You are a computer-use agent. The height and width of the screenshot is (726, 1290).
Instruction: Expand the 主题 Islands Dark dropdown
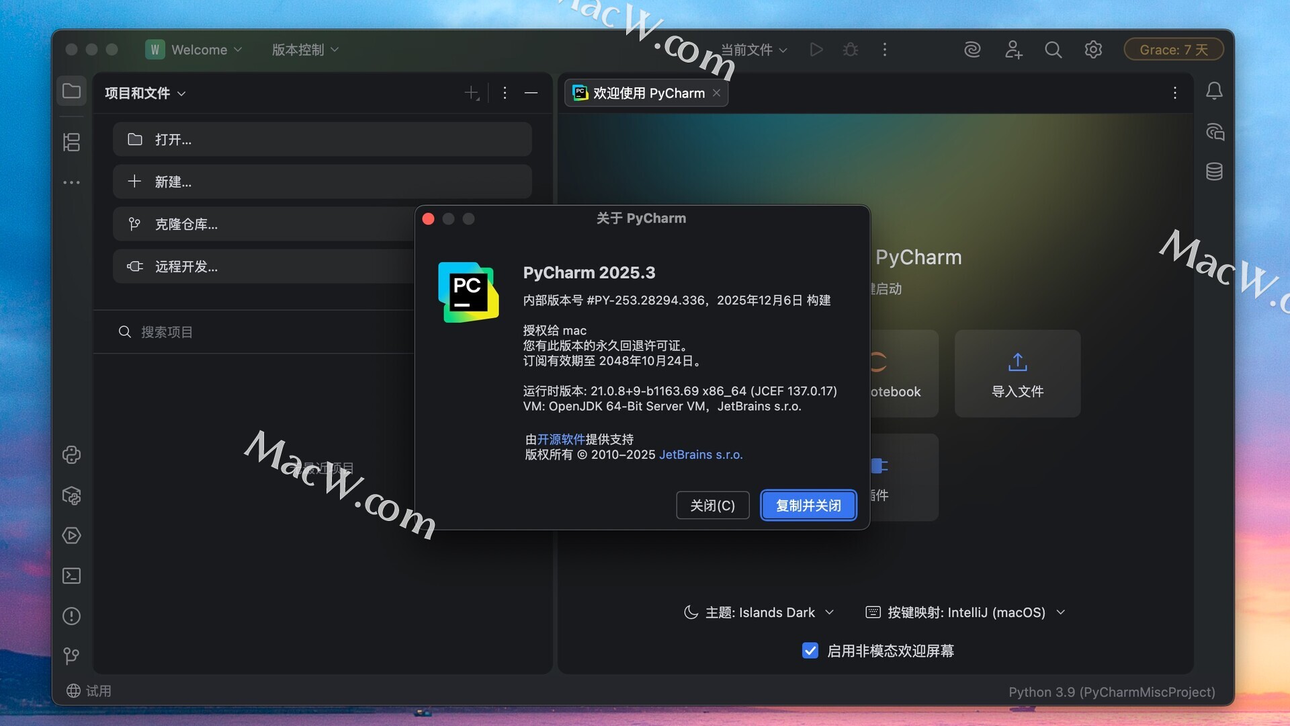point(759,612)
